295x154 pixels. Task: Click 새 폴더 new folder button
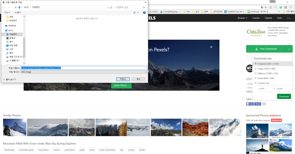click(x=18, y=13)
